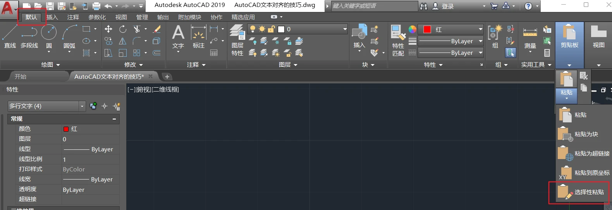Switch to the 视图 ribbon tab
The image size is (612, 210).
pyautogui.click(x=121, y=17)
